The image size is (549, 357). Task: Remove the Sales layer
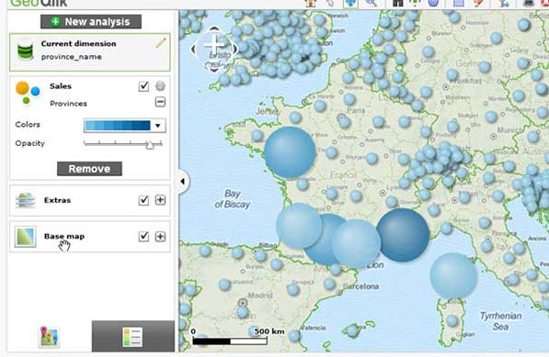pyautogui.click(x=89, y=169)
